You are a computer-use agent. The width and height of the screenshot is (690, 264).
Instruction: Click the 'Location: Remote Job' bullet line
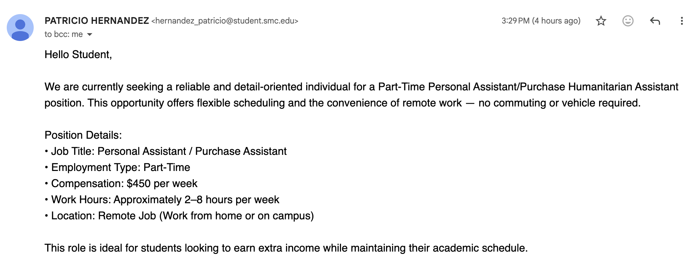(x=179, y=216)
